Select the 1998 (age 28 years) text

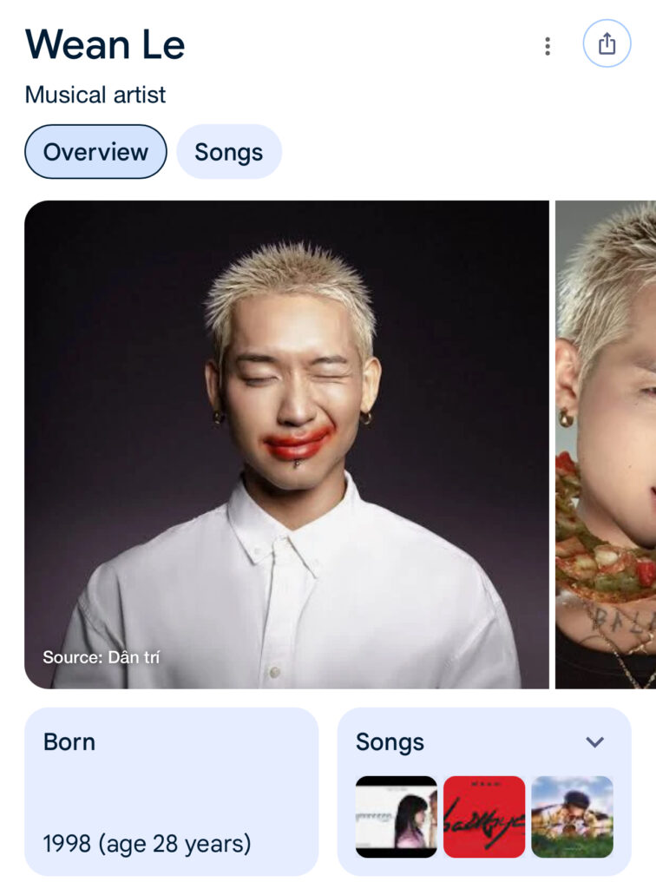pos(148,844)
